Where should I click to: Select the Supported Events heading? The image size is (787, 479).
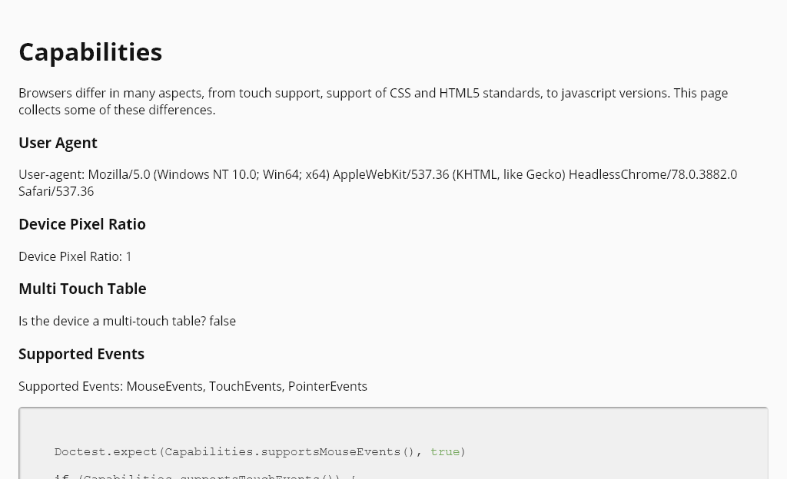[x=81, y=354]
